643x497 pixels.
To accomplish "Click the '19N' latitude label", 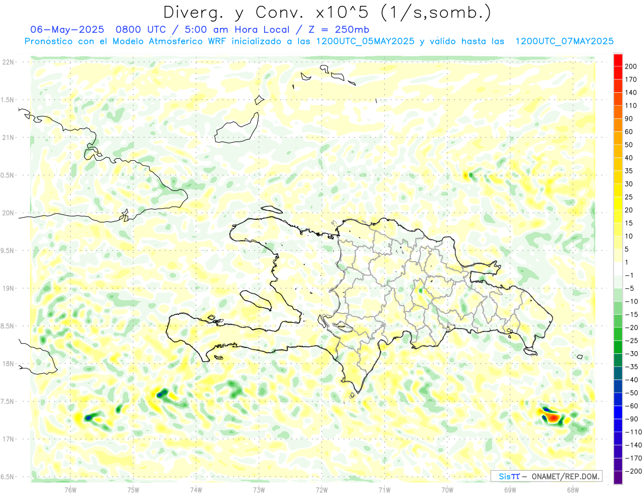I will tap(8, 288).
